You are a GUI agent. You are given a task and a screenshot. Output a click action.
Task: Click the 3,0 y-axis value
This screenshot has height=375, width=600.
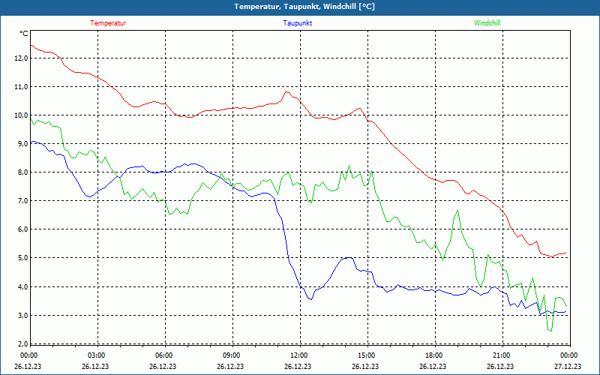click(x=22, y=315)
